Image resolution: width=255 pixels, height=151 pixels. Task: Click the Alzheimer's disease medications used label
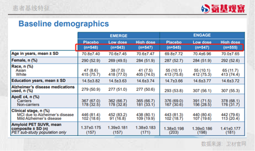point(43,89)
